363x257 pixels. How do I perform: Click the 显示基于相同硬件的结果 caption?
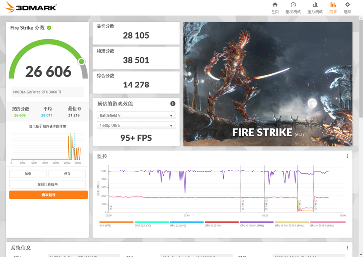coord(47,126)
